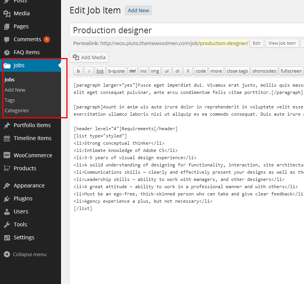Click the code quicktag button
The width and height of the screenshot is (304, 284).
[201, 71]
